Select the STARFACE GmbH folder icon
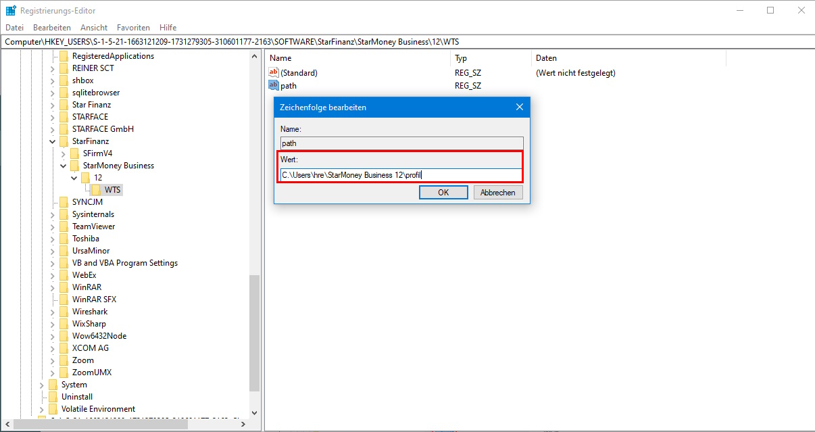The height and width of the screenshot is (432, 815). click(64, 129)
